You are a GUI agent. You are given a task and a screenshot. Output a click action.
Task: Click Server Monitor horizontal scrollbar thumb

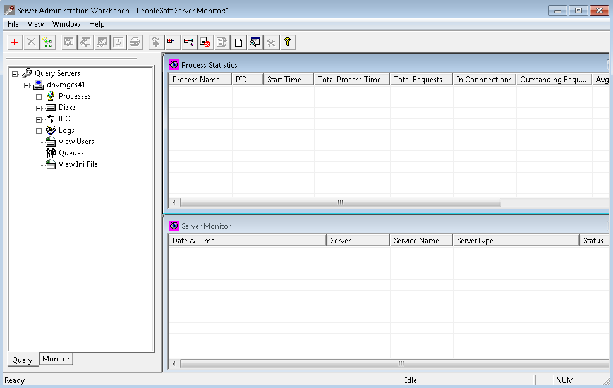395,364
